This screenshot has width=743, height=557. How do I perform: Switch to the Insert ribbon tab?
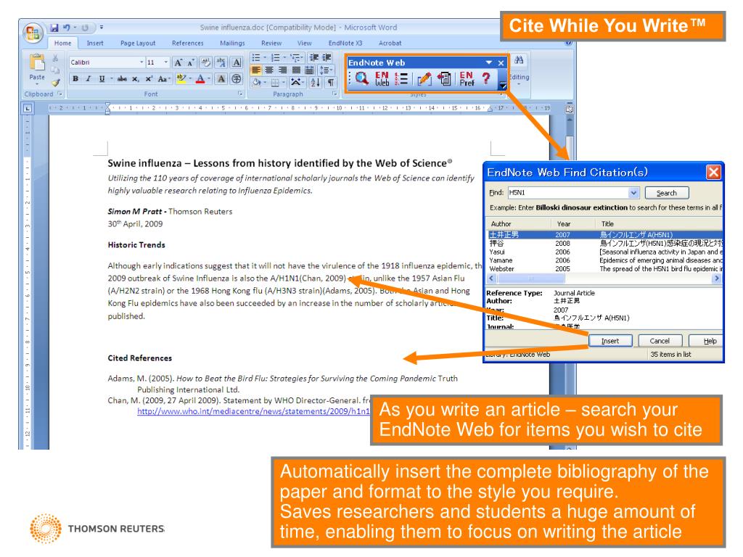95,43
